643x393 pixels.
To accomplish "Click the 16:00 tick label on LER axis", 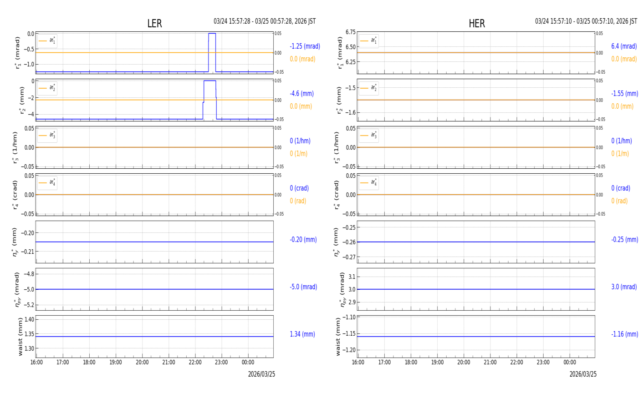I will click(x=36, y=363).
